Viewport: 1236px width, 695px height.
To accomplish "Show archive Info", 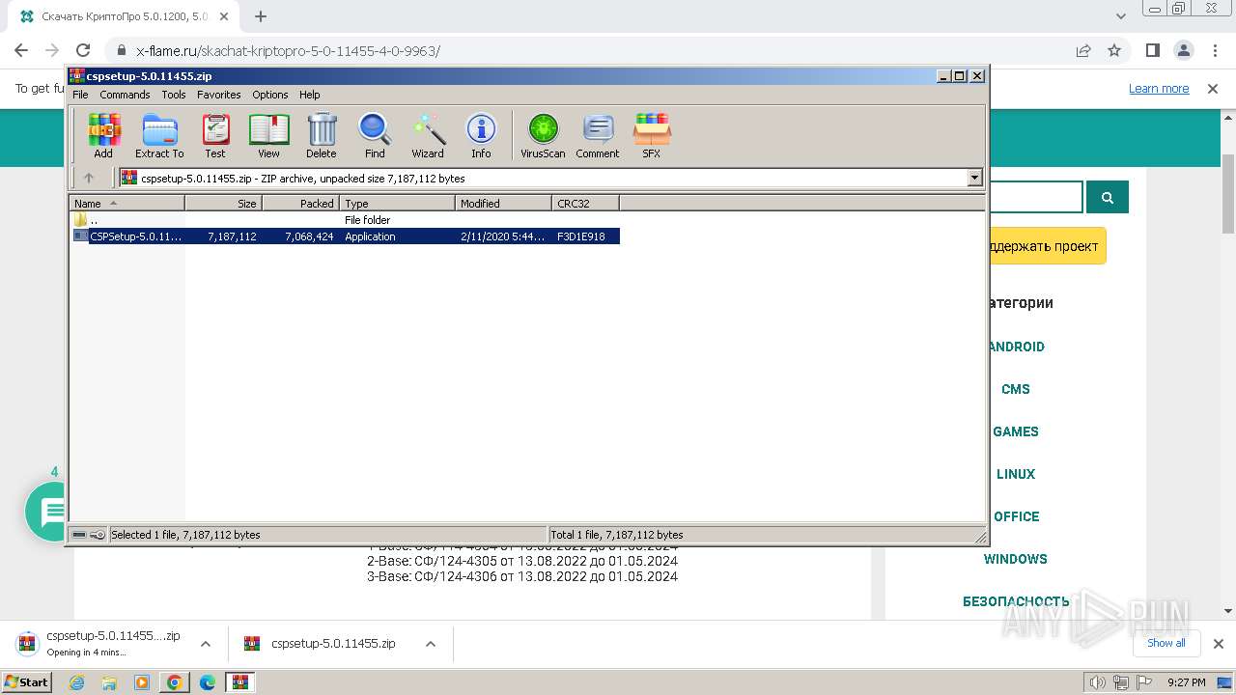I will [x=481, y=136].
